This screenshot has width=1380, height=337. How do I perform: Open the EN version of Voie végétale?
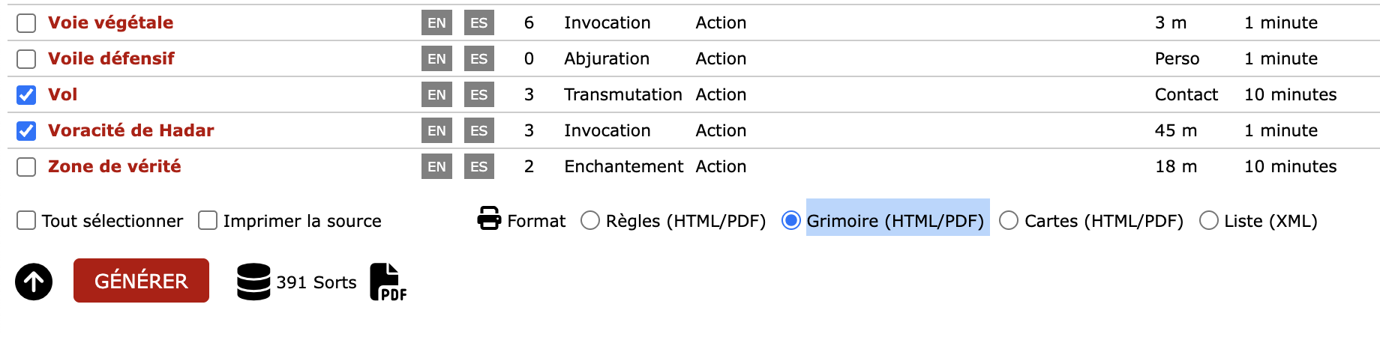(436, 22)
